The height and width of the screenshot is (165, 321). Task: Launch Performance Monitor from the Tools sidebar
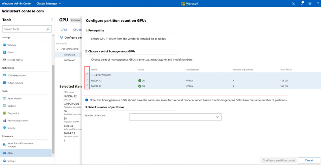[x=18, y=121]
